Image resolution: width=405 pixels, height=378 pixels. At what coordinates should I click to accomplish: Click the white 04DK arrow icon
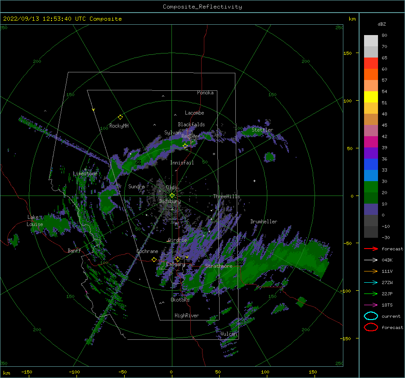point(371,260)
